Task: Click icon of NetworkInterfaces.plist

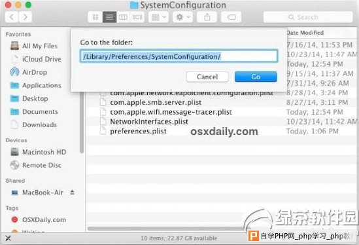Action: pos(103,122)
